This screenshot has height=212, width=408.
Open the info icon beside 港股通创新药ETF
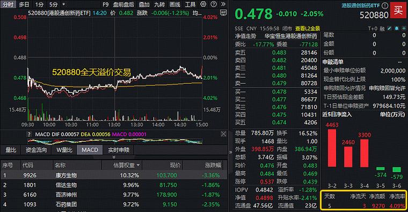point(385,5)
